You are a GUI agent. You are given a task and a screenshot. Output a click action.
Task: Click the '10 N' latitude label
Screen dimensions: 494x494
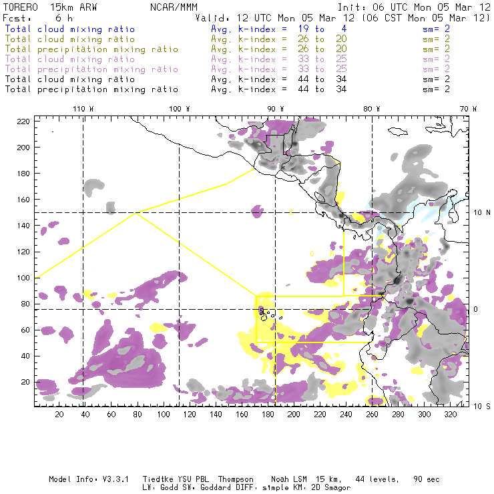coord(482,213)
